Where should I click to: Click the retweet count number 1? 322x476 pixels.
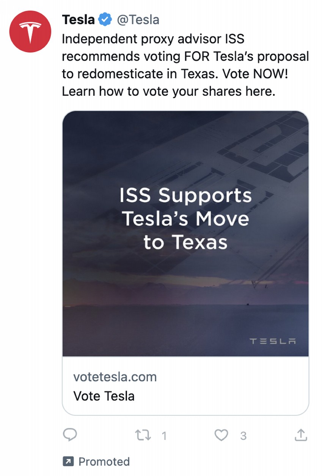(x=164, y=436)
